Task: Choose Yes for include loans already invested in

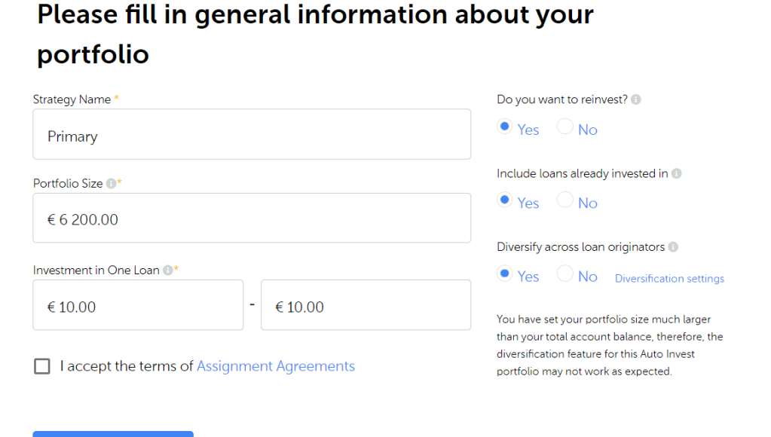Action: tap(506, 200)
